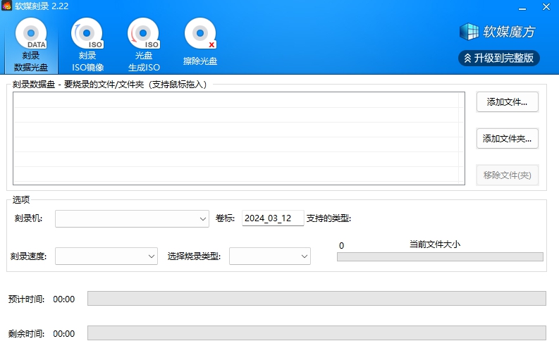The width and height of the screenshot is (559, 341).
Task: Click the 当前文件大小 label
Action: pyautogui.click(x=434, y=244)
